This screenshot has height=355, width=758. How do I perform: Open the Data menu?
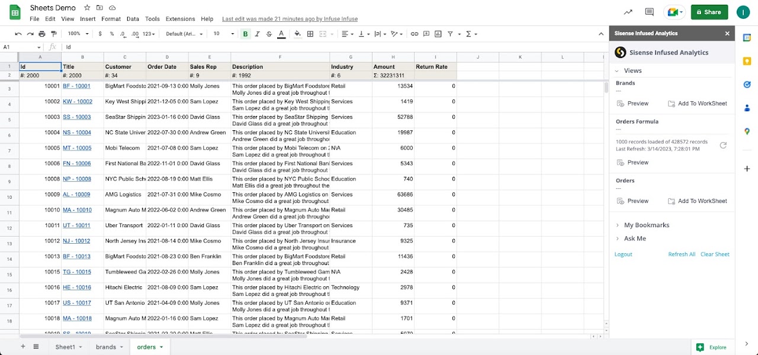(133, 19)
